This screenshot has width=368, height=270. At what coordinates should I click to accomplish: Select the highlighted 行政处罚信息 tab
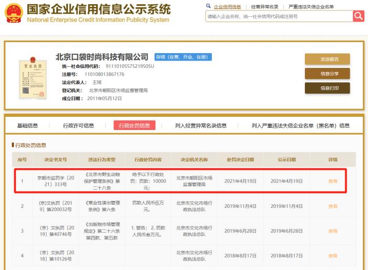click(x=134, y=125)
